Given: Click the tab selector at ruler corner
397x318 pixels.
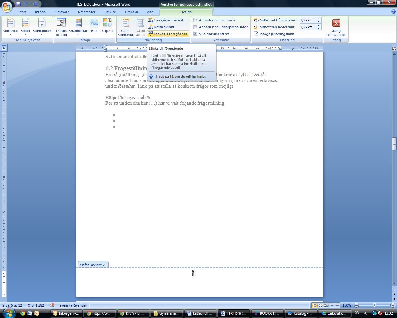Looking at the screenshot, I should coord(4,48).
